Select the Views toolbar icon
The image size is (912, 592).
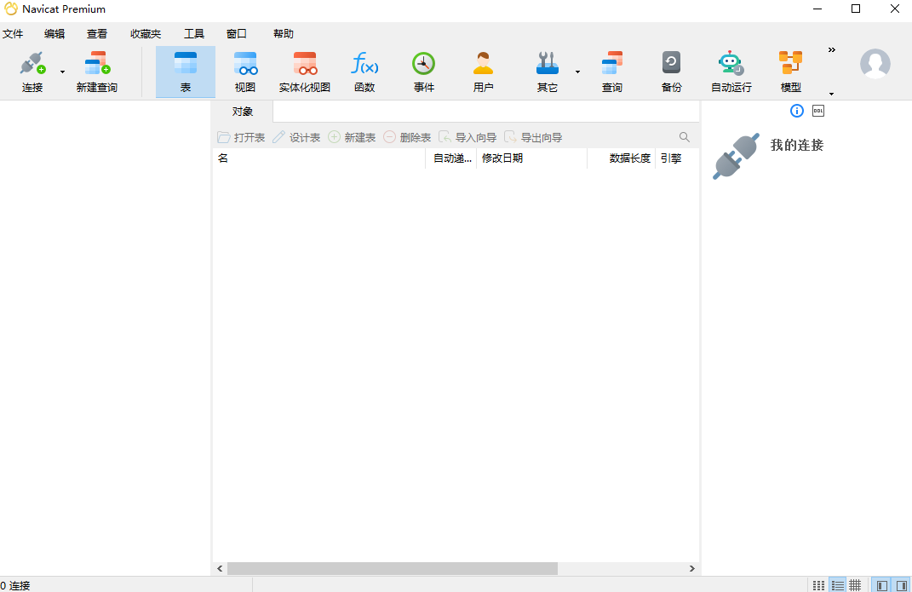(x=245, y=65)
